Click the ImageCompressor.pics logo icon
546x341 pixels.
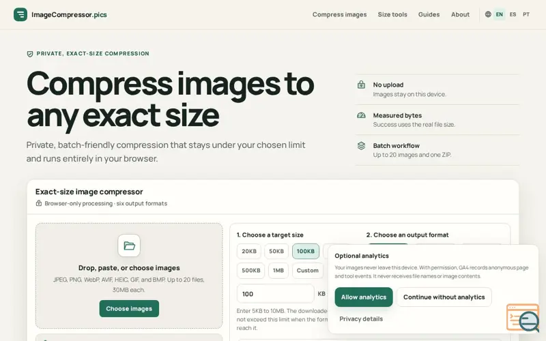(20, 14)
